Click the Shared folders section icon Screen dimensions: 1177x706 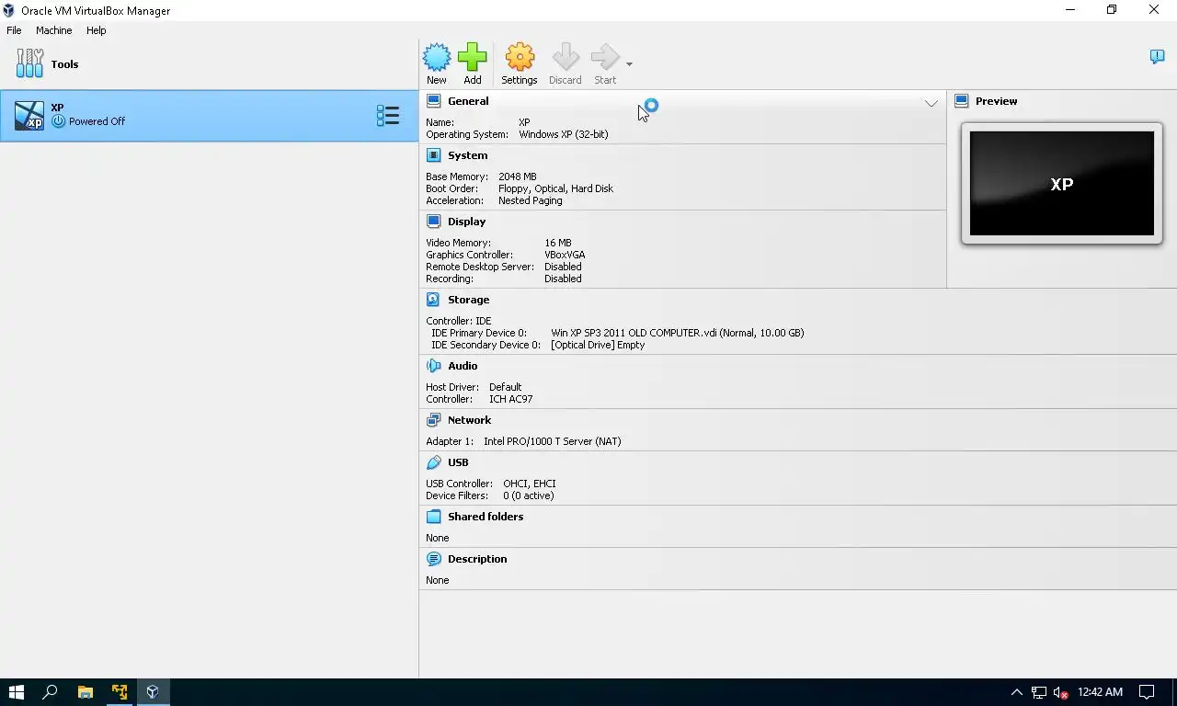[x=433, y=517]
